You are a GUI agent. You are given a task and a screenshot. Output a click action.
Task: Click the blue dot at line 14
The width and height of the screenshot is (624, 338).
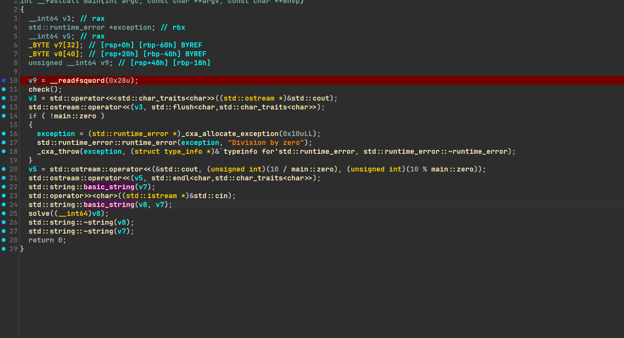[3, 116]
